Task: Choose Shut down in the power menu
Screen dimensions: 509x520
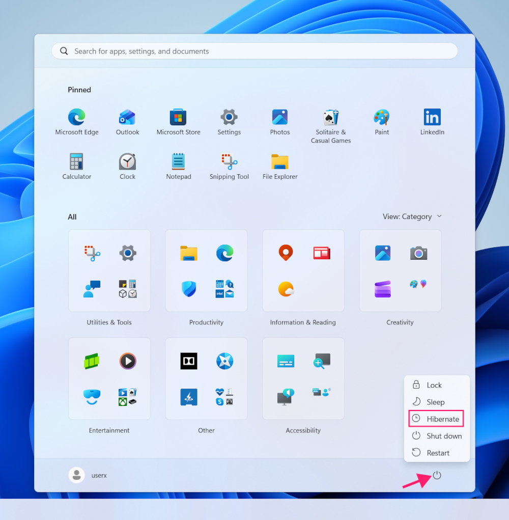Action: click(437, 436)
